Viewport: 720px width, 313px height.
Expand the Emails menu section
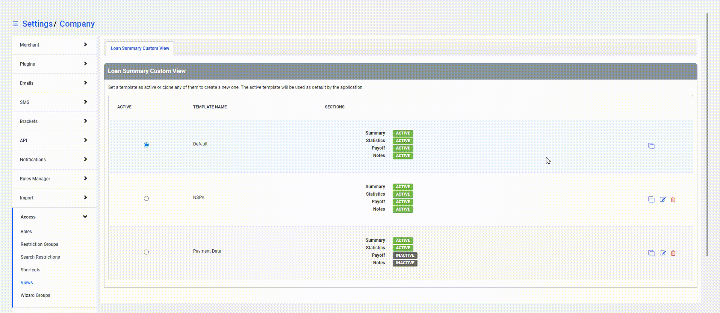coord(54,83)
